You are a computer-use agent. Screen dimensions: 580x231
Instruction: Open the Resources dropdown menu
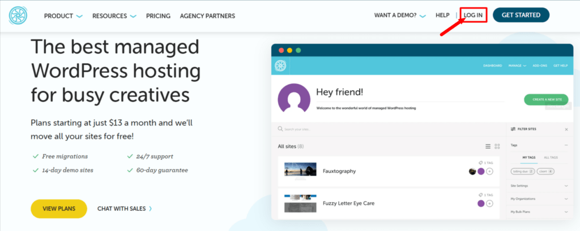click(114, 16)
